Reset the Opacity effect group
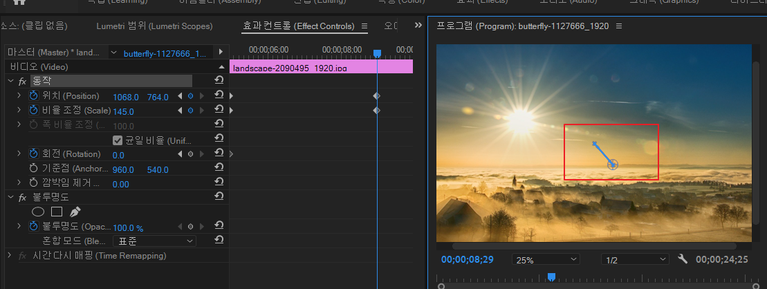767x289 pixels. pos(219,196)
